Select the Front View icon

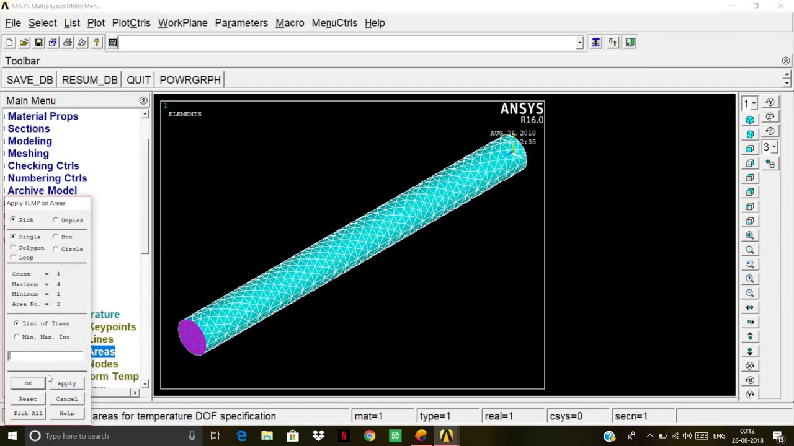(750, 149)
